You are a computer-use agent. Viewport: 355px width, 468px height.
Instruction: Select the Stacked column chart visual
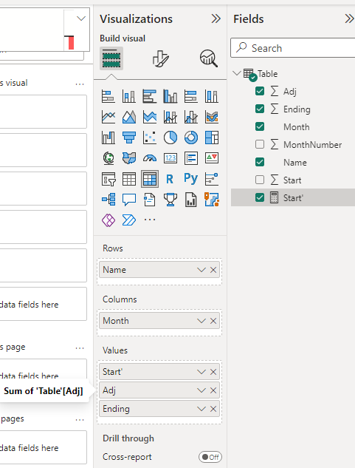click(x=128, y=96)
